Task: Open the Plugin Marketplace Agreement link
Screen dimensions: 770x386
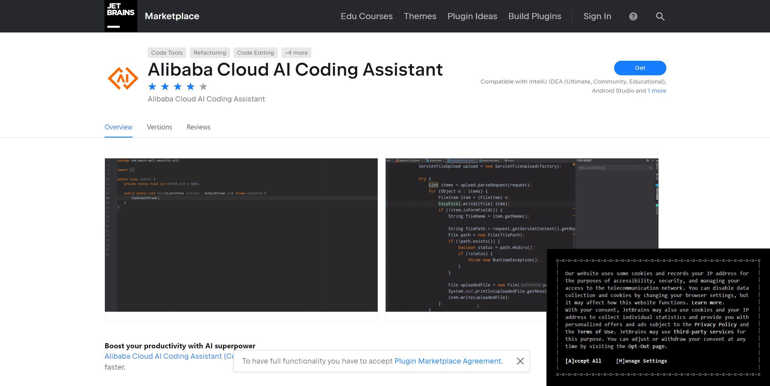Action: [x=448, y=361]
